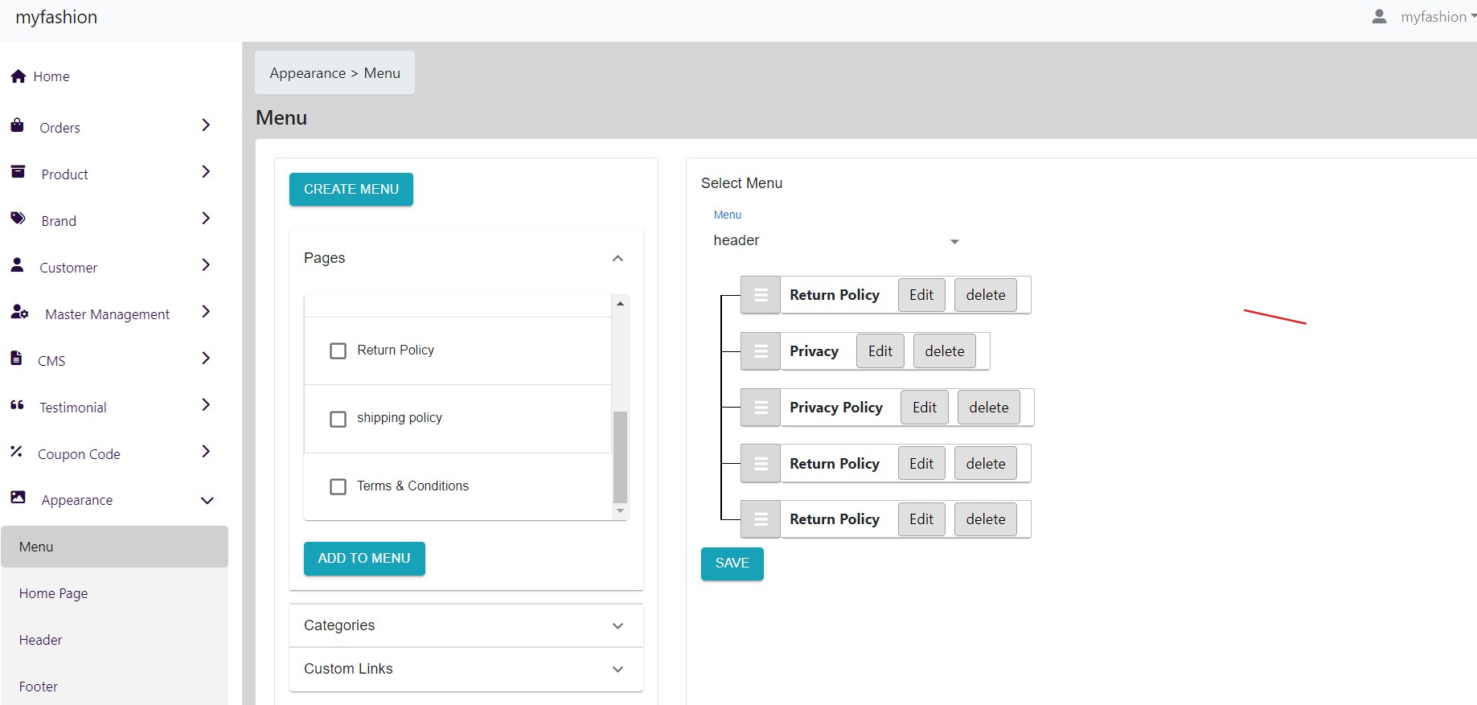Click the Customer person icon
The width and height of the screenshot is (1477, 705).
point(17,265)
